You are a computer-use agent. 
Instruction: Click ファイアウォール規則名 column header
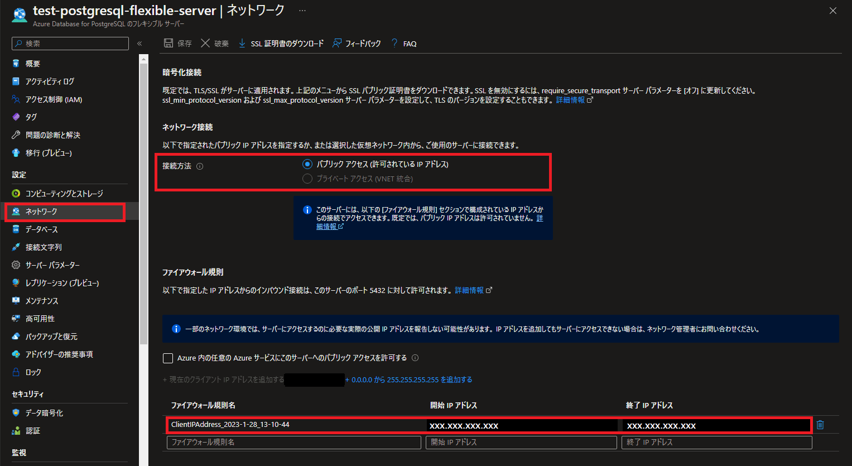203,405
